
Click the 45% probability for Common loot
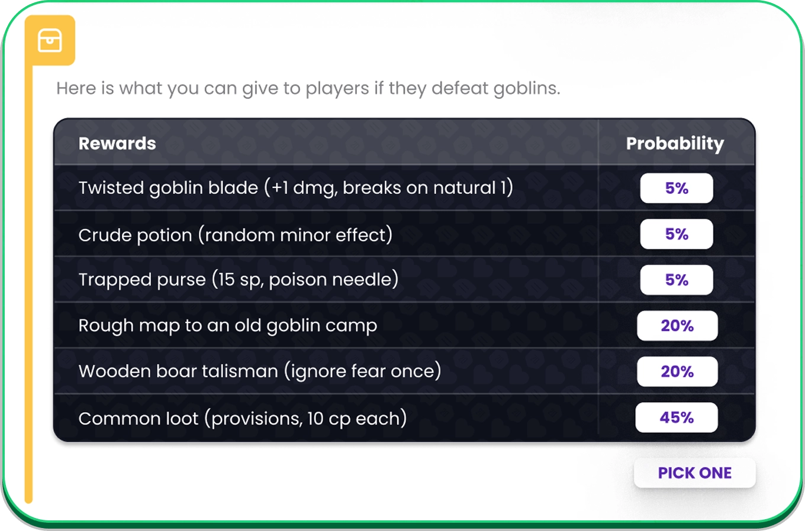click(x=676, y=417)
